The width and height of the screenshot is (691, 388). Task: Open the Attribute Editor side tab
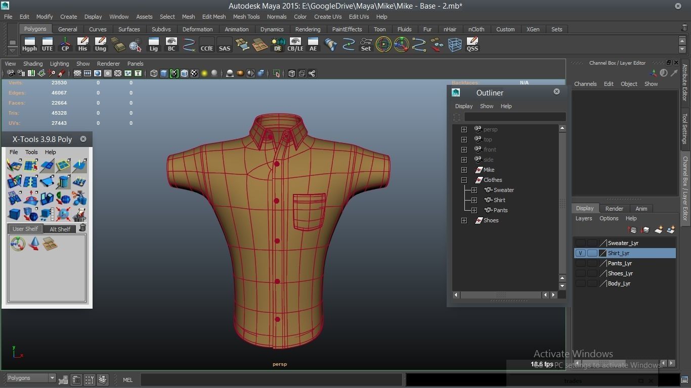click(x=685, y=82)
